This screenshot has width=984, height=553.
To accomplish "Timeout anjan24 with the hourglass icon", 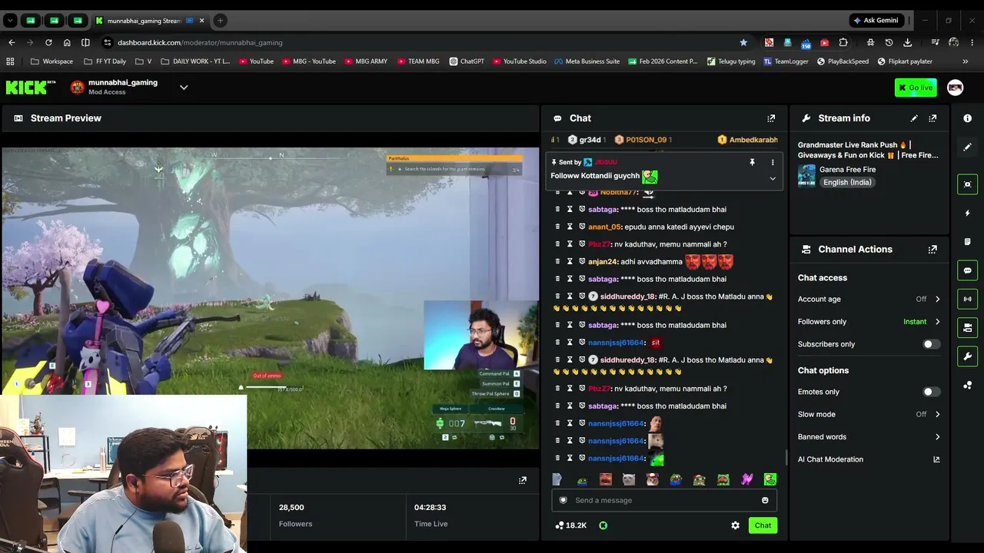I will point(570,262).
